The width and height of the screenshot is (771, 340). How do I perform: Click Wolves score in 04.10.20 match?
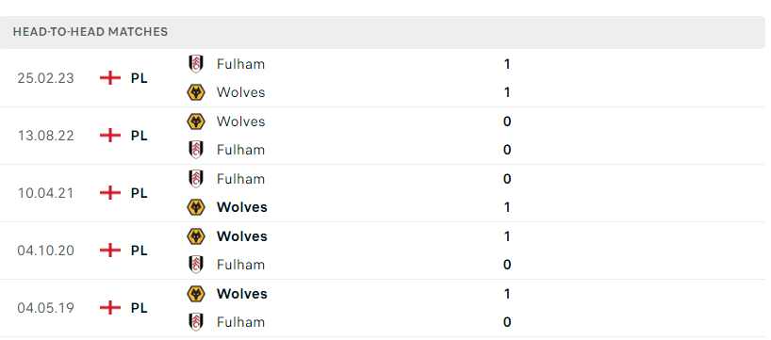click(x=507, y=236)
